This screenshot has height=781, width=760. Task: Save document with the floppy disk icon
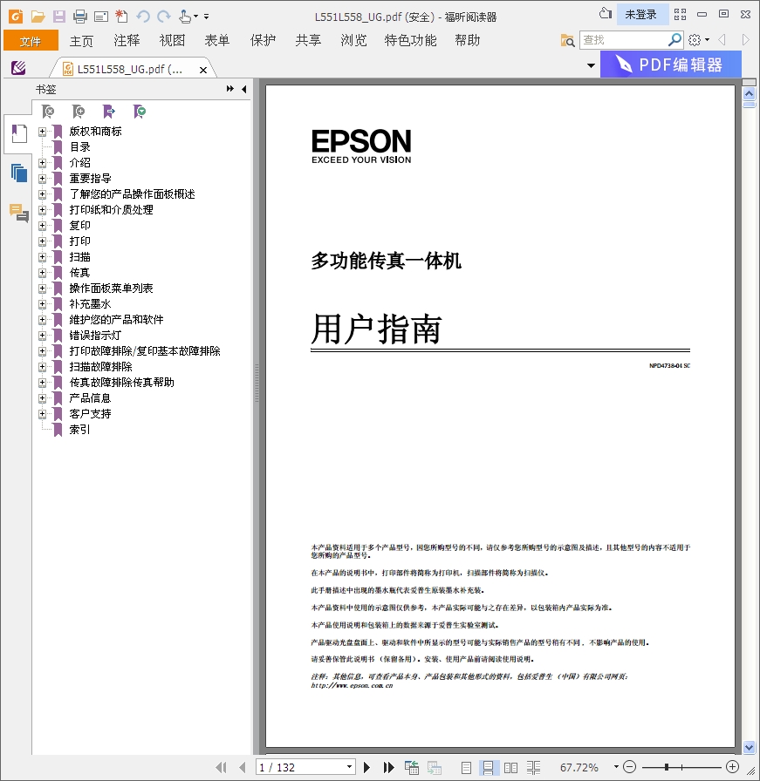(x=58, y=17)
